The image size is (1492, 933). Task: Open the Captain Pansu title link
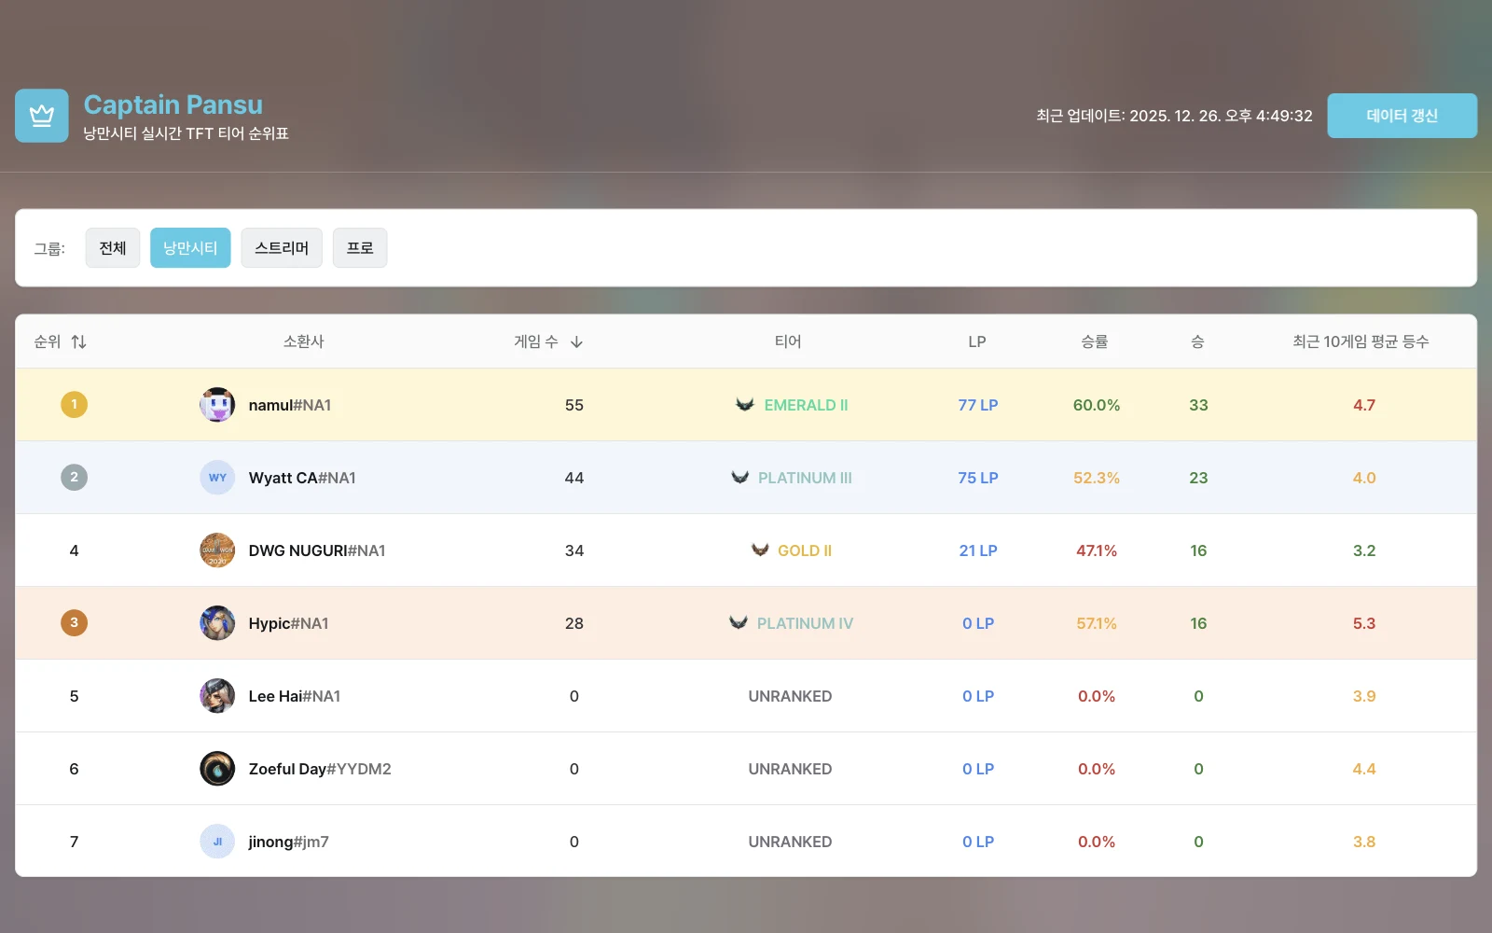pos(173,104)
